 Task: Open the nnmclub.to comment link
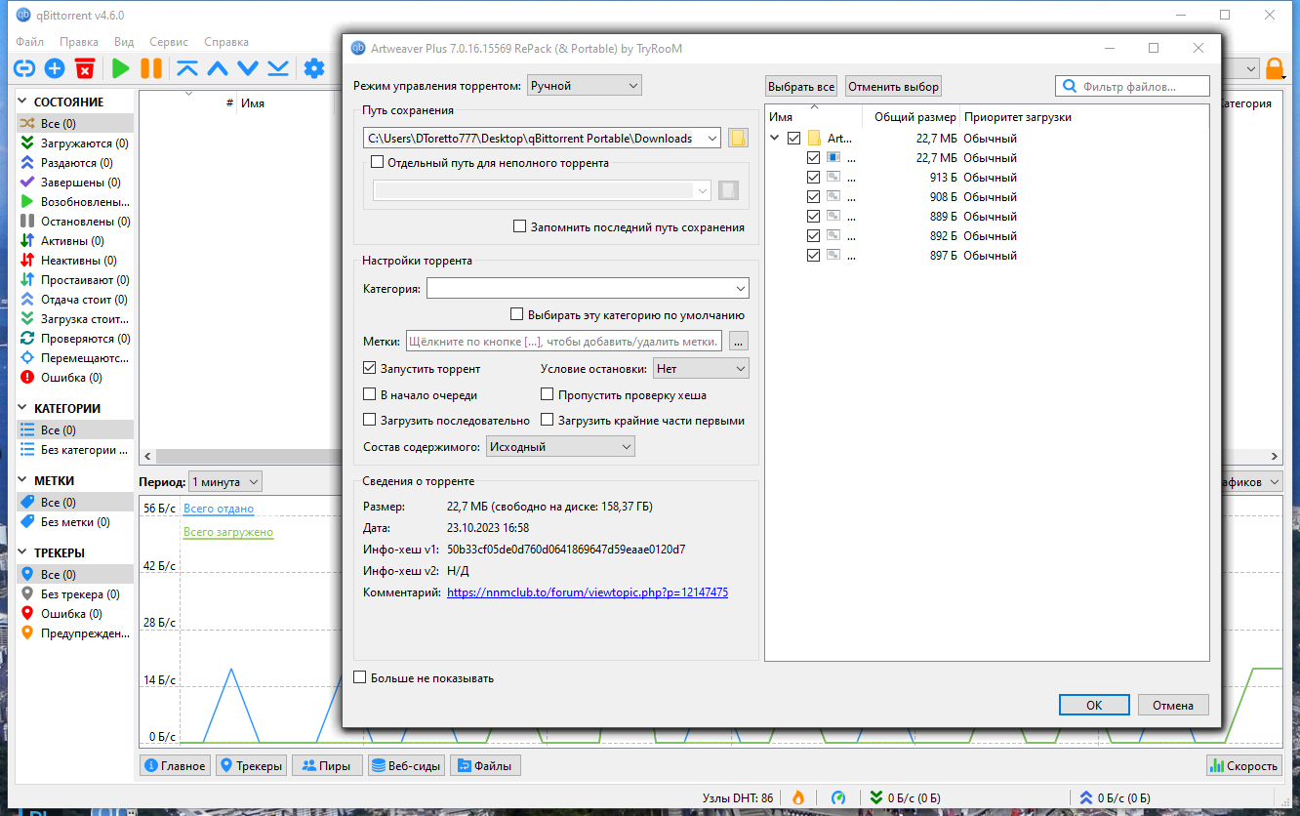[588, 592]
